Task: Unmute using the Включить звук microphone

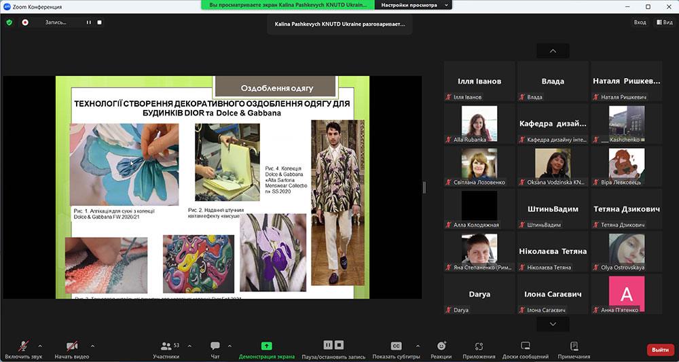Action: coord(23,350)
